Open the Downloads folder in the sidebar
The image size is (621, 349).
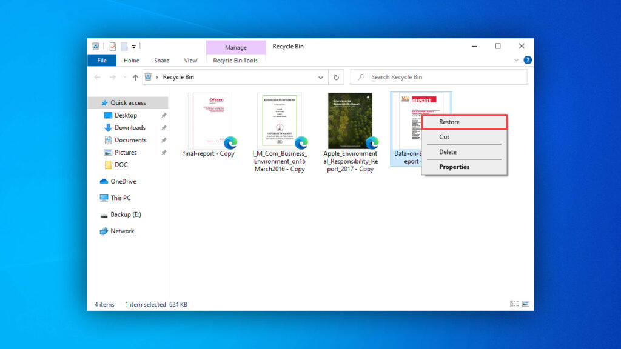tap(129, 127)
